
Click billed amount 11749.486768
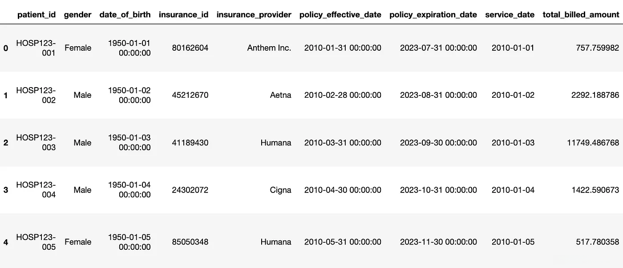593,143
